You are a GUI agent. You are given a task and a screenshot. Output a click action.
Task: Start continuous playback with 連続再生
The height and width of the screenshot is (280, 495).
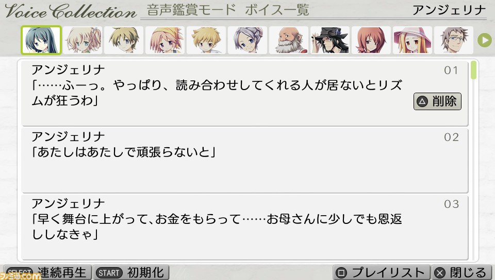click(x=47, y=272)
